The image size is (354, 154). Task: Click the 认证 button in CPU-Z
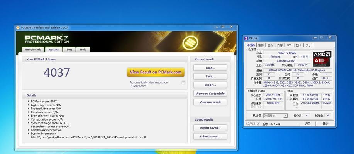307,124
